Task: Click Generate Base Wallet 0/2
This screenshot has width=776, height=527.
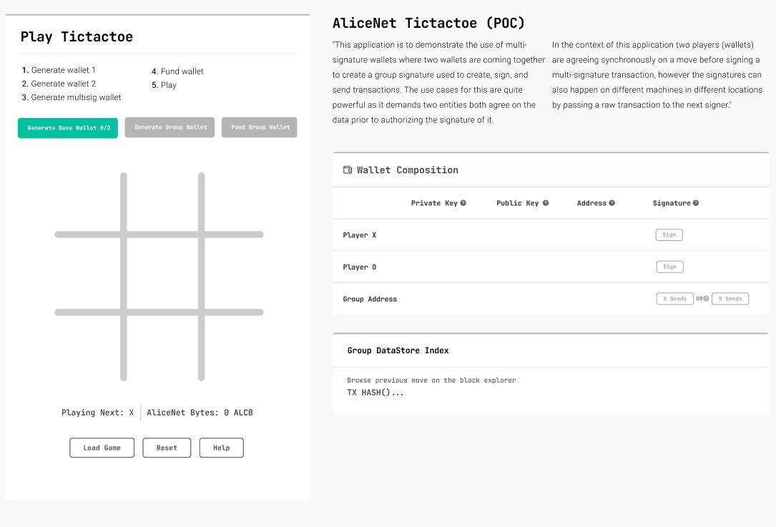Action: coord(67,127)
